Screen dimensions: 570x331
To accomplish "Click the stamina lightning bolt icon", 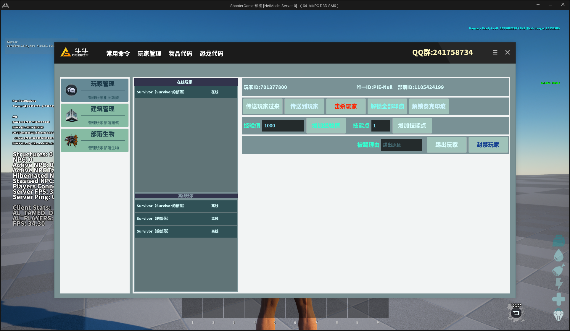I will click(x=558, y=284).
